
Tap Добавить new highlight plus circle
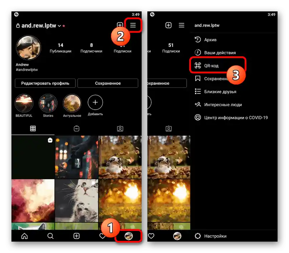coord(95,102)
